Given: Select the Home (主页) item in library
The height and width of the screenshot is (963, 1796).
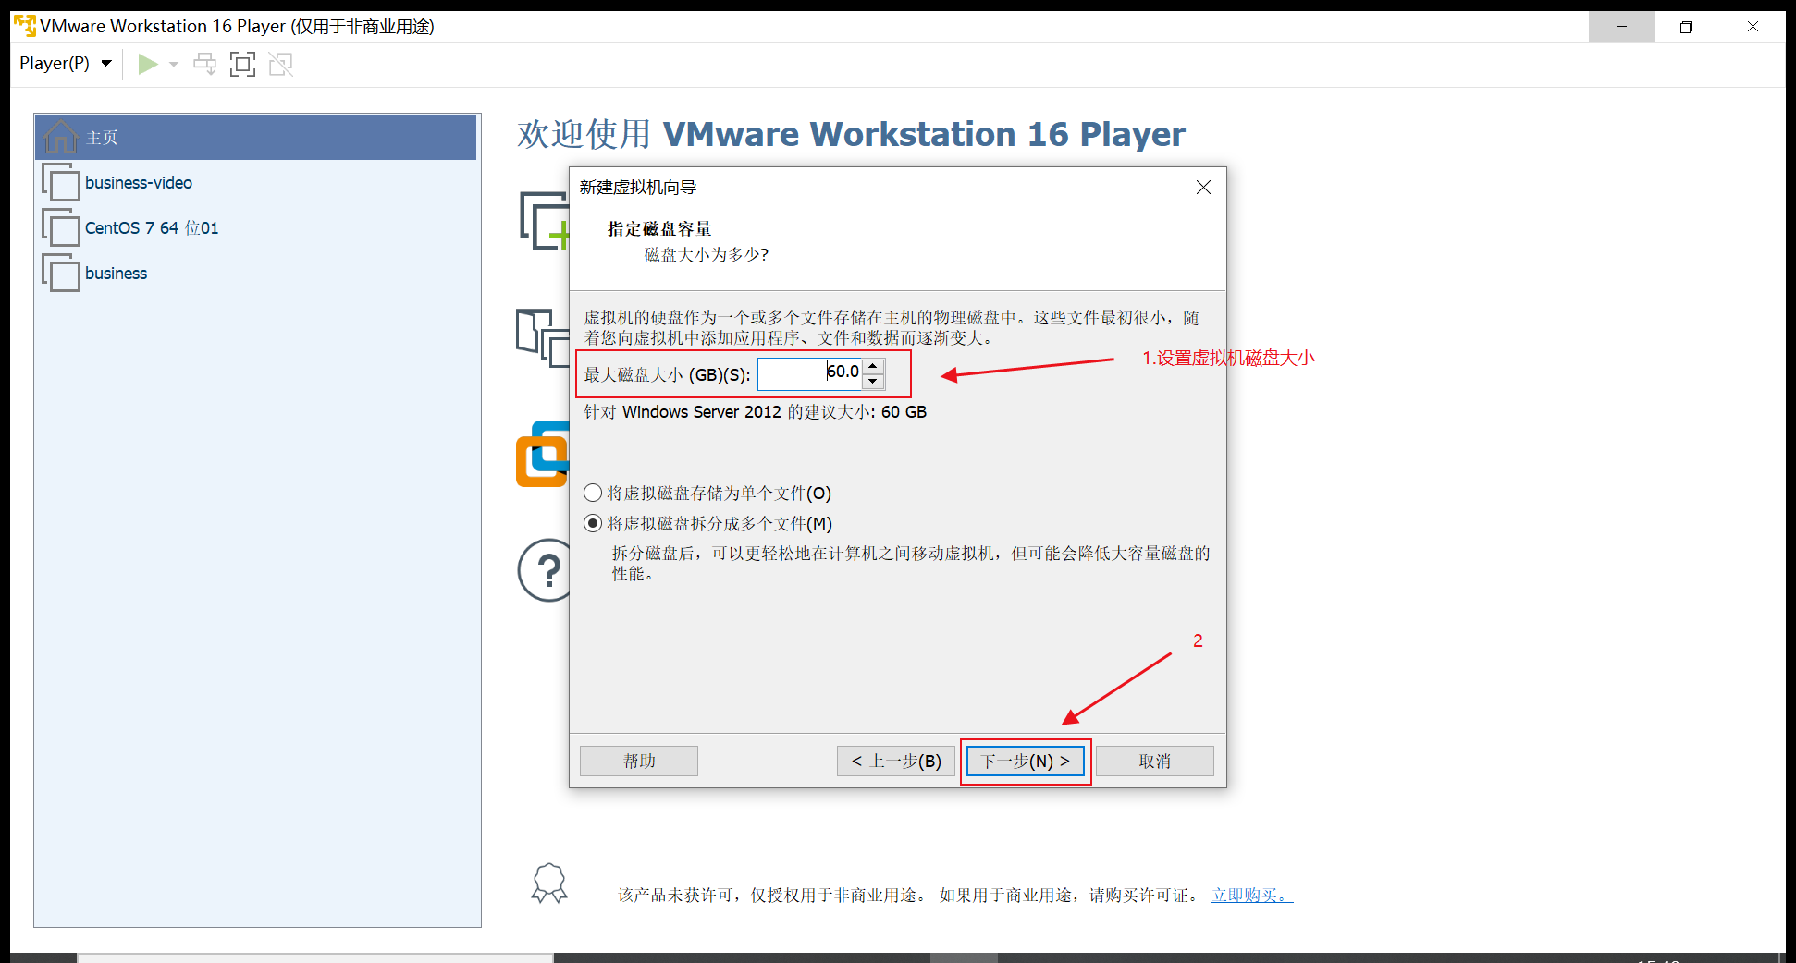Looking at the screenshot, I should tap(256, 138).
